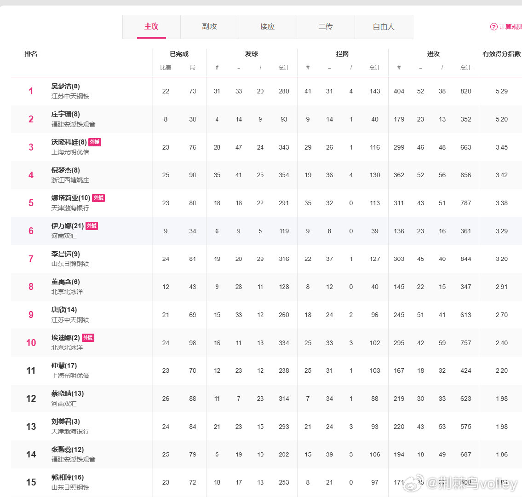Switch to the 副攻 tab
The height and width of the screenshot is (497, 522).
209,27
